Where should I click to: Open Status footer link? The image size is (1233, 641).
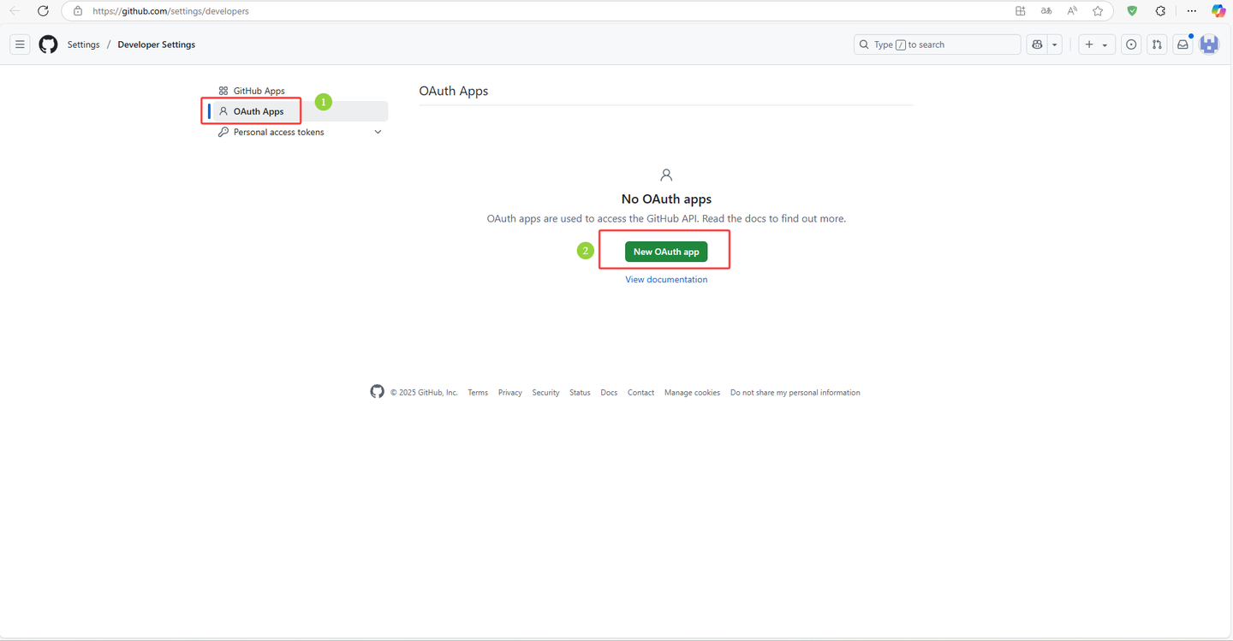pyautogui.click(x=580, y=393)
